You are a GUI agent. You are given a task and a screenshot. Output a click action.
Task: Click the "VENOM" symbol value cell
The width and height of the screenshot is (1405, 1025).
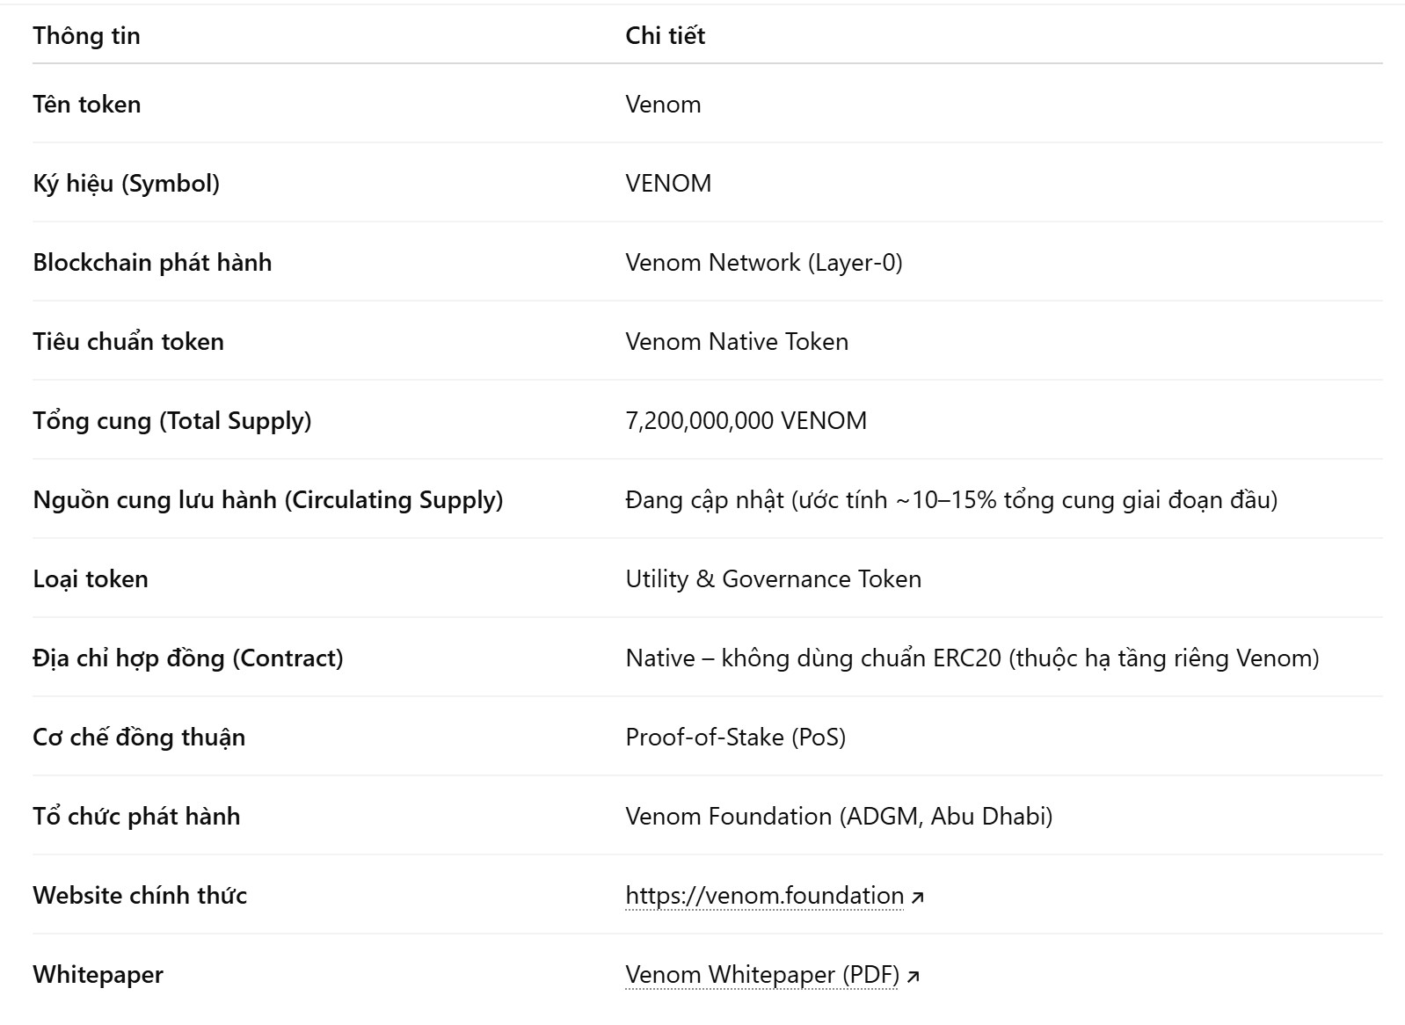(668, 183)
